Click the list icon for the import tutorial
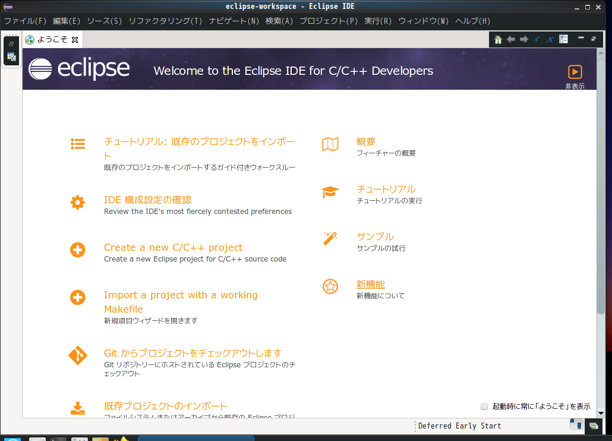This screenshot has width=612, height=441. click(78, 144)
